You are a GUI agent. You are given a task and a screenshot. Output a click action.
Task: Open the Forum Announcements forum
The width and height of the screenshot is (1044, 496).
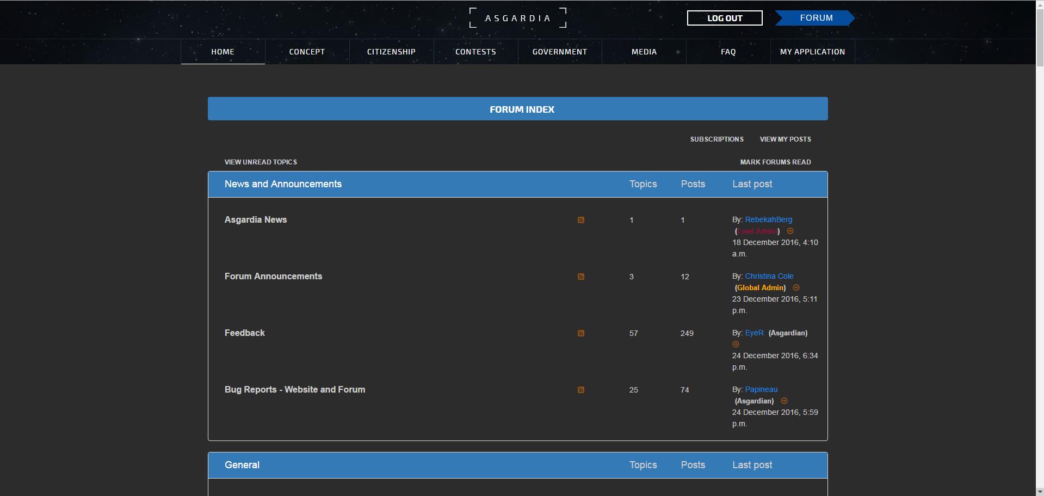pos(273,277)
